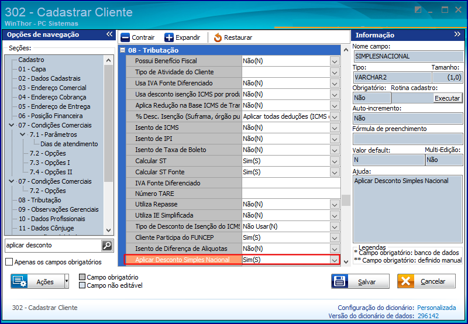Collapse the 08 - Tributação section header
The image size is (468, 324).
coord(123,50)
